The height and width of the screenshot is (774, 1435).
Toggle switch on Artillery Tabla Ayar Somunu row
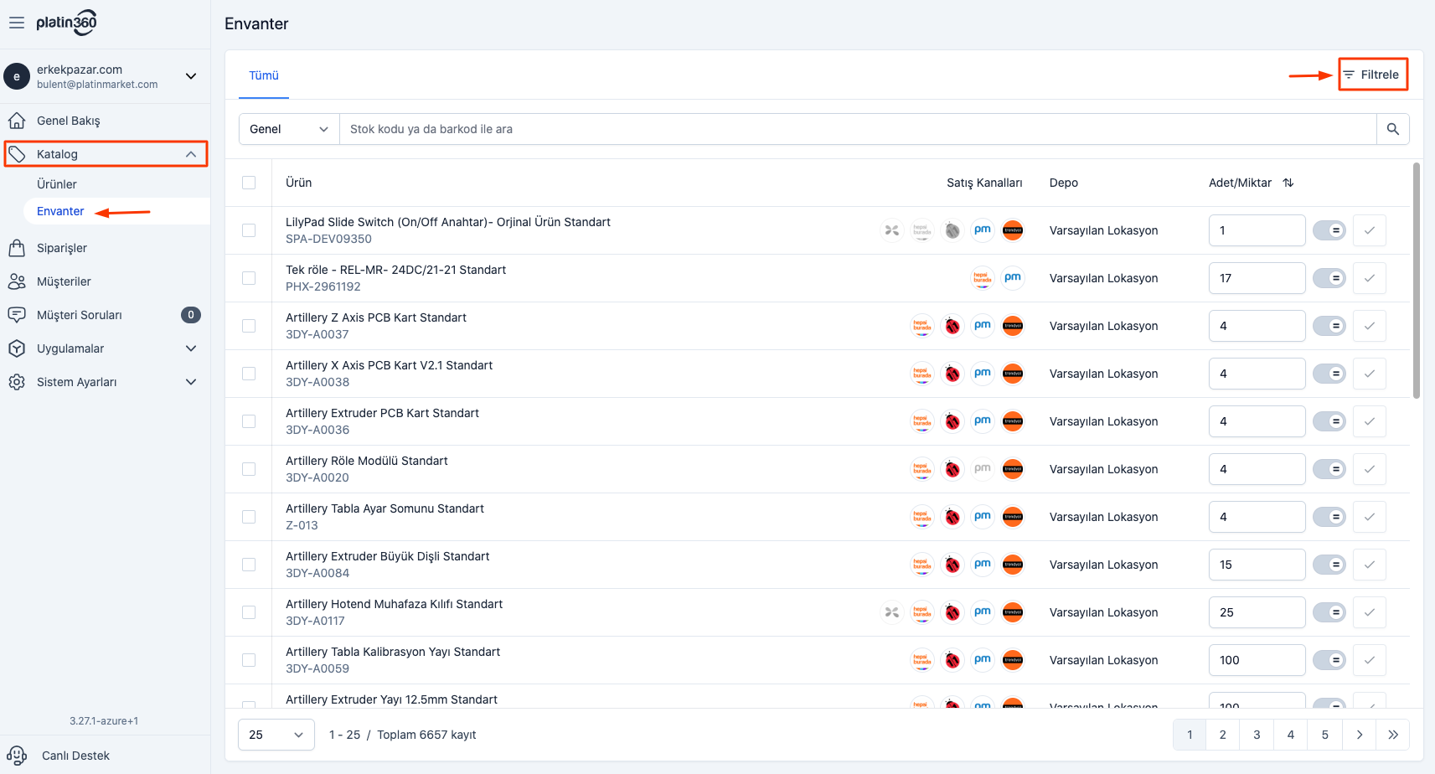[x=1329, y=517]
